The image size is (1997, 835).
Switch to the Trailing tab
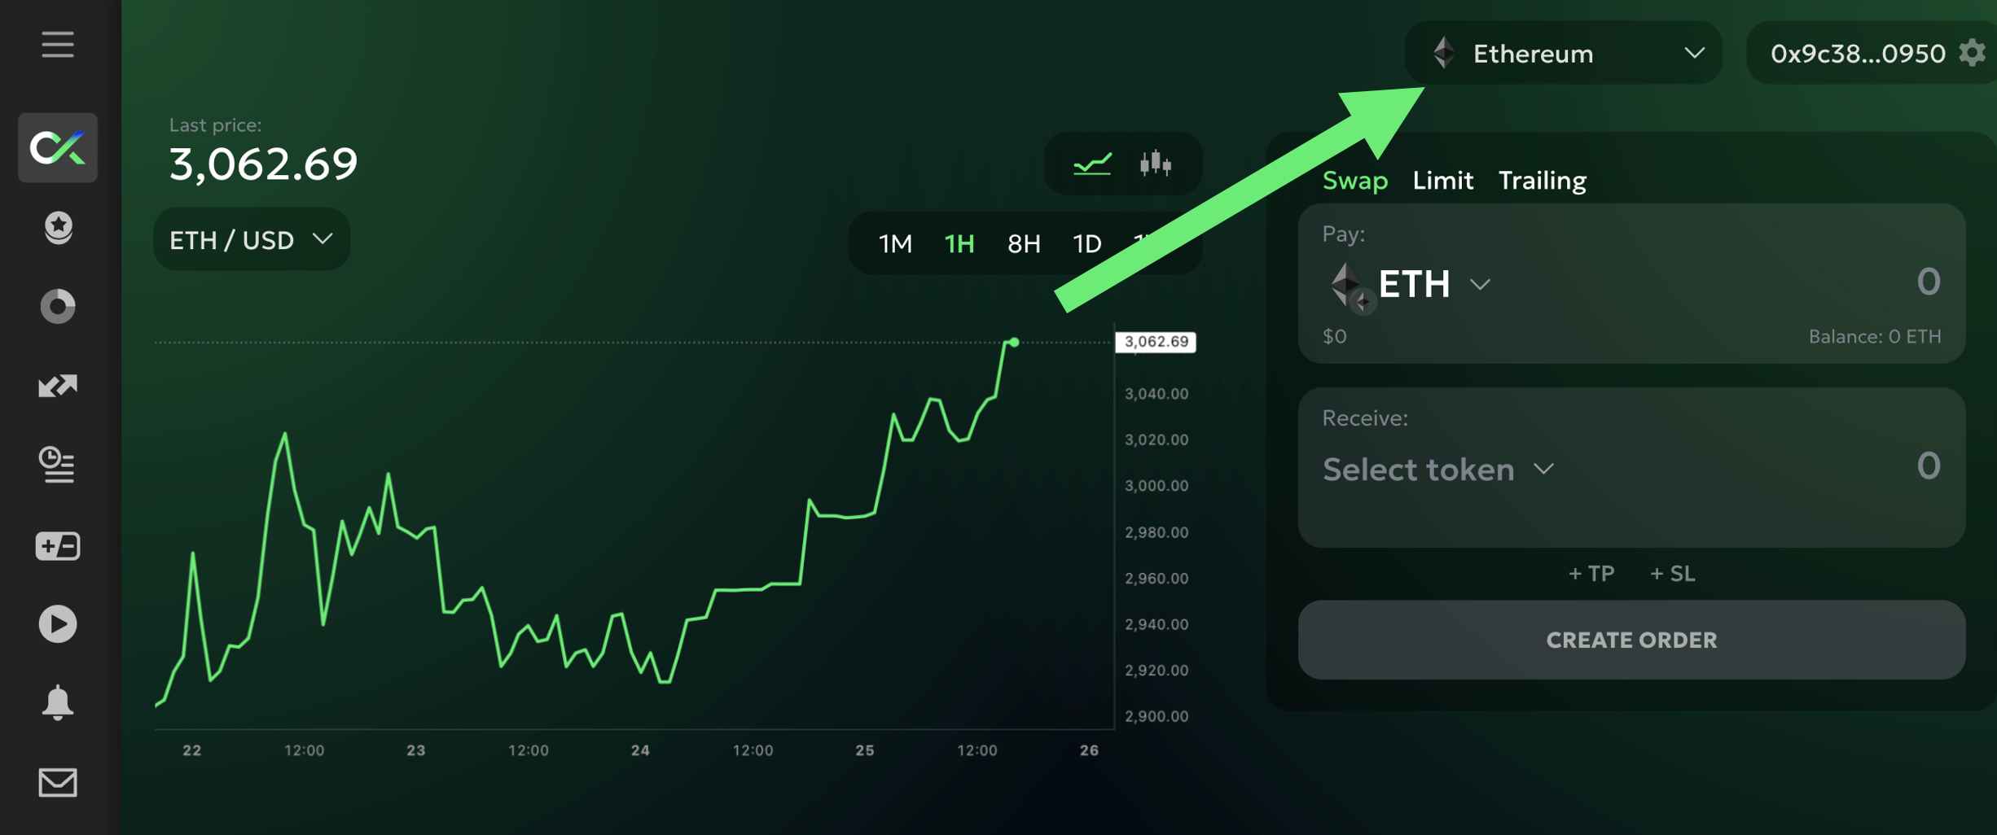point(1542,181)
